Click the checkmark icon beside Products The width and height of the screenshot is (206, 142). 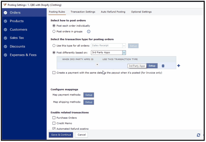pyautogui.click(x=6, y=21)
